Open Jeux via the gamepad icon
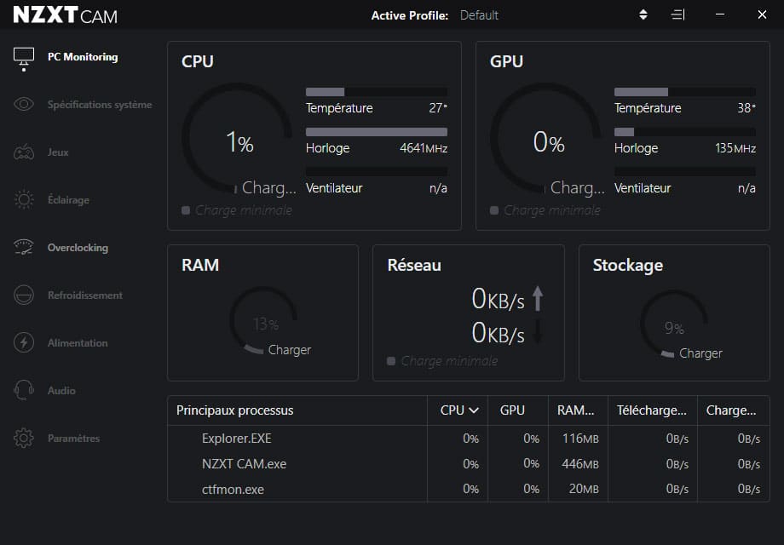 24,152
